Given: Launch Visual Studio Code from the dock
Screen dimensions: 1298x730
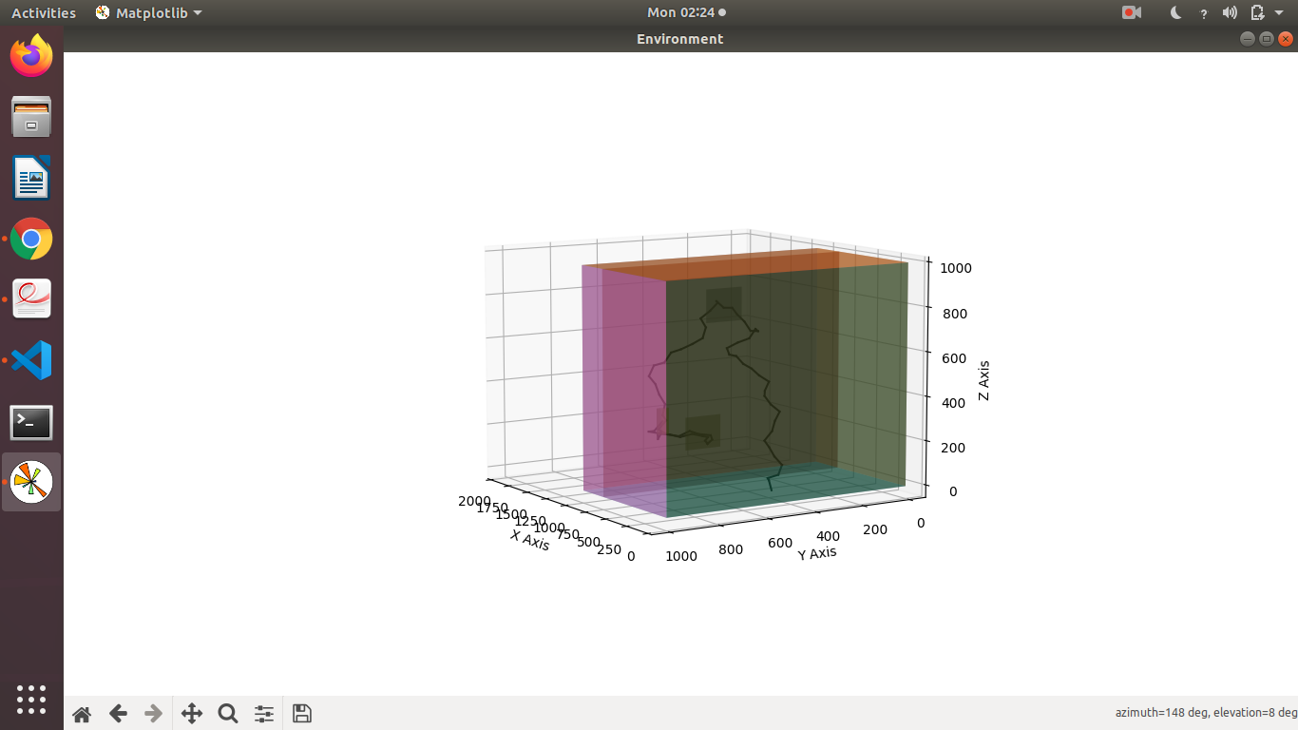Looking at the screenshot, I should 31,360.
